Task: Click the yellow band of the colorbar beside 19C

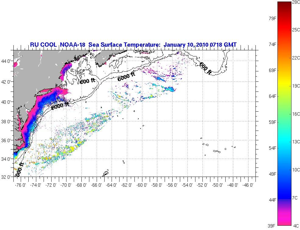Action: pyautogui.click(x=284, y=84)
